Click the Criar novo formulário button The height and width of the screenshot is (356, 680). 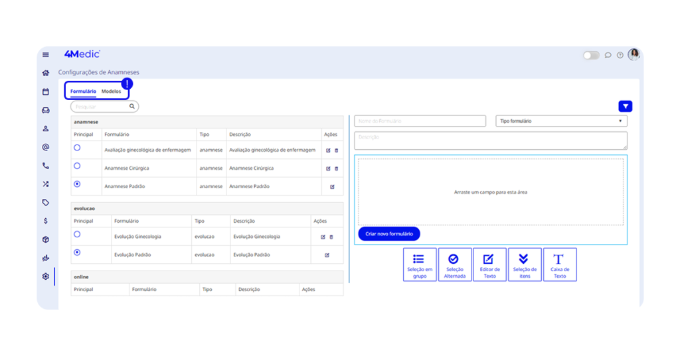point(389,234)
